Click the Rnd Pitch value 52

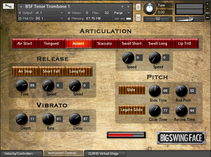[192, 91]
